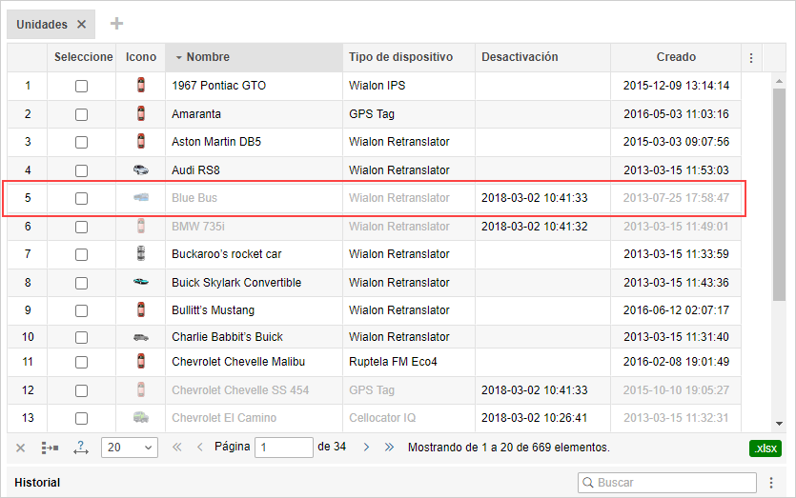
Task: Click the Amaranta unit icon
Action: pos(141,113)
